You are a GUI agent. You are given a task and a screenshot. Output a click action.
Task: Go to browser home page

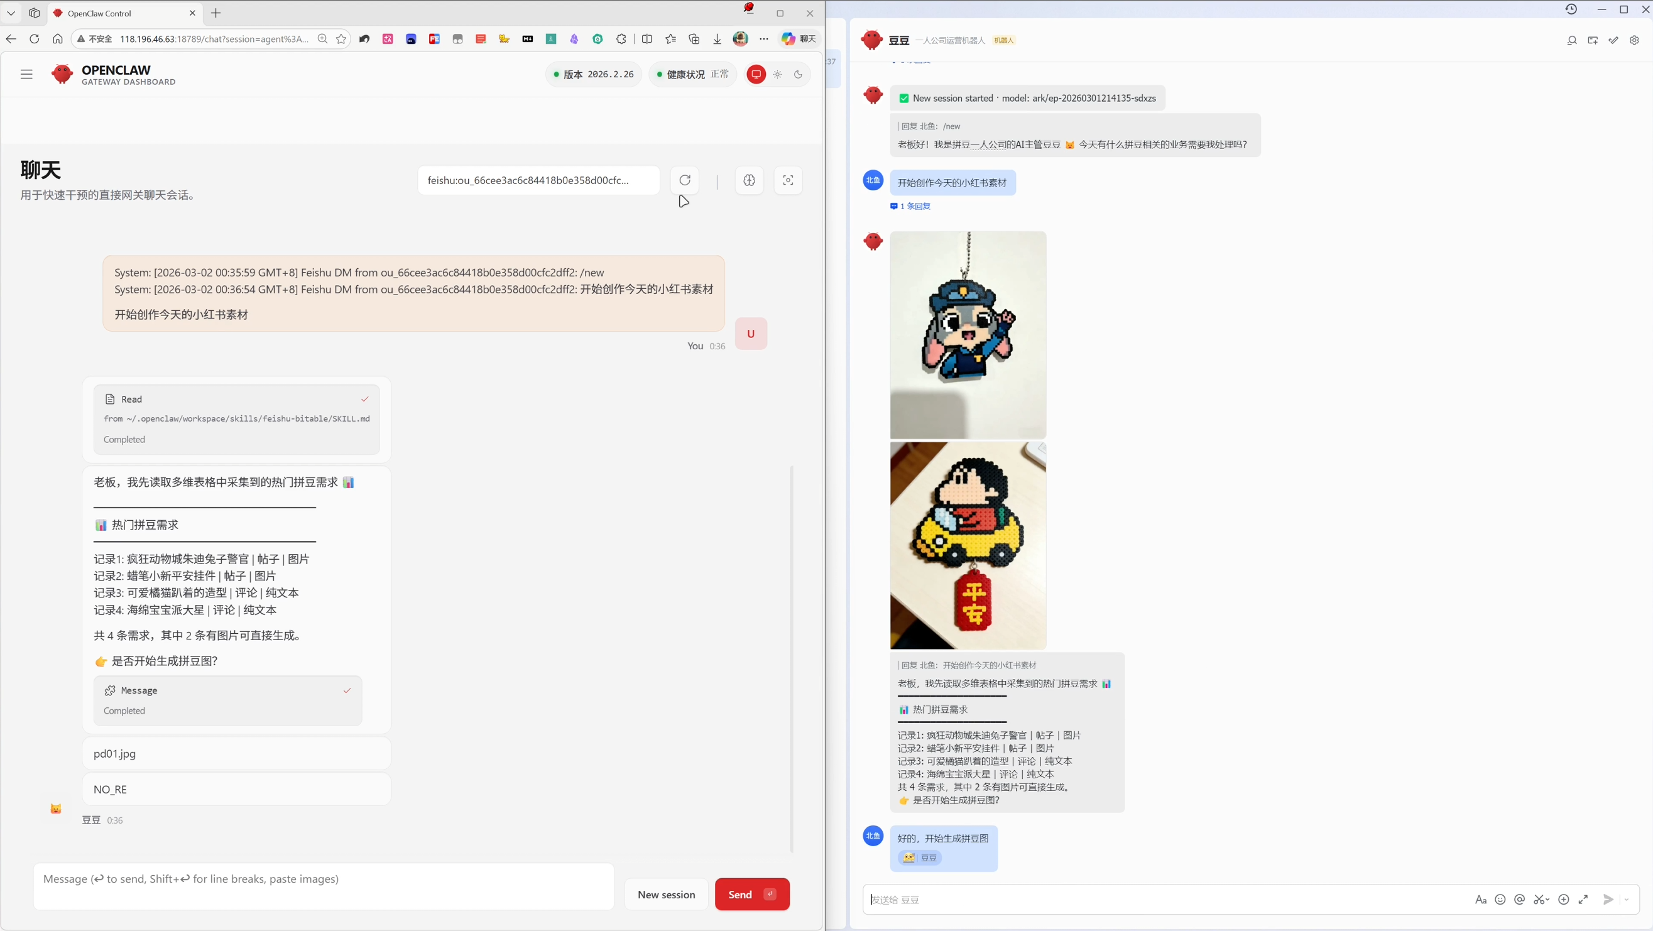point(58,39)
